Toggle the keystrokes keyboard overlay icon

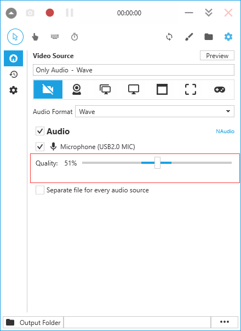(55, 37)
